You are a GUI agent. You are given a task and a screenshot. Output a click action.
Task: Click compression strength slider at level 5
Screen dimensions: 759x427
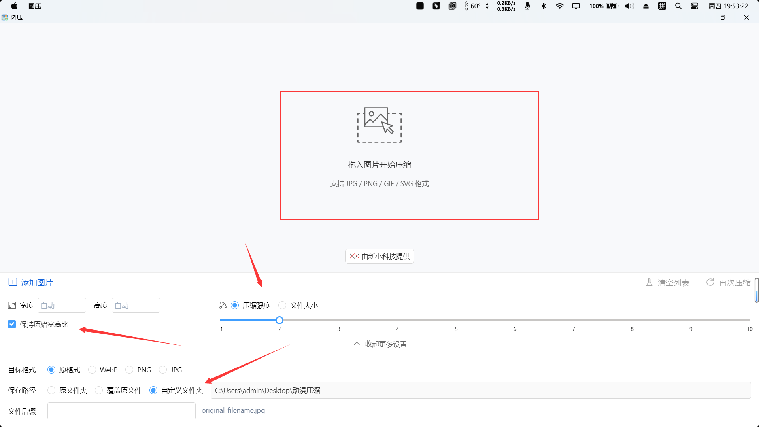coord(456,320)
